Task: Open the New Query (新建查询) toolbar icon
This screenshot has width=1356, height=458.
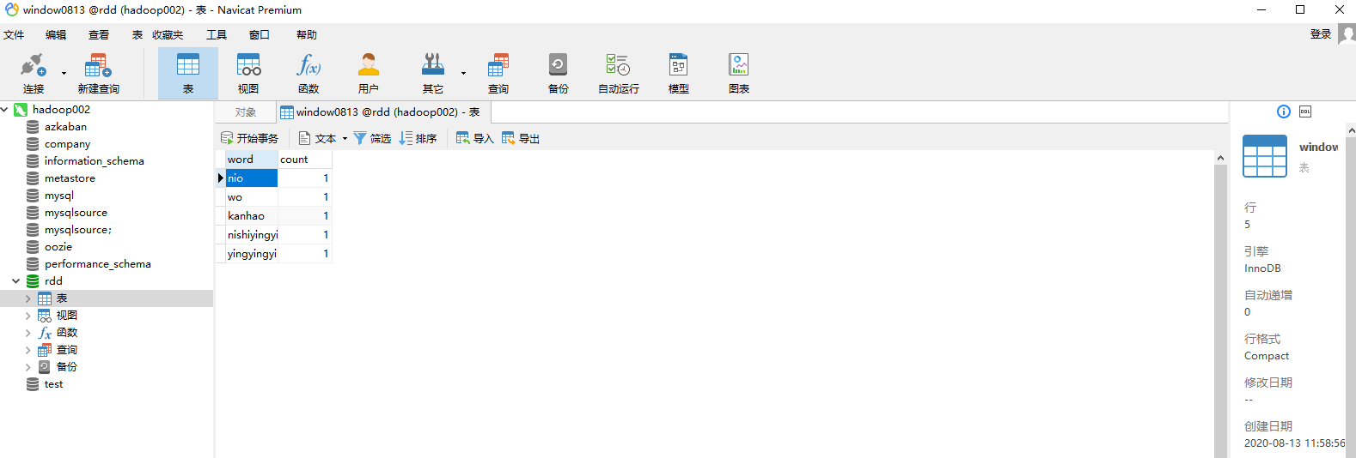Action: (98, 66)
